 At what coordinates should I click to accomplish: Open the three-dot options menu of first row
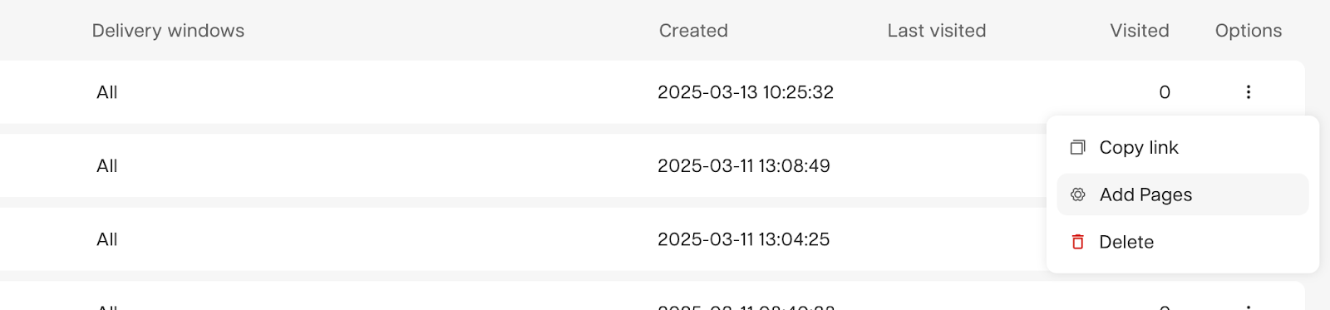tap(1248, 92)
